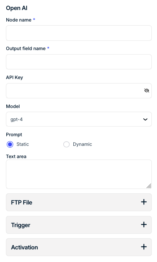This screenshot has height=262, width=157.
Task: Click the Node name field label
Action: pos(19,20)
